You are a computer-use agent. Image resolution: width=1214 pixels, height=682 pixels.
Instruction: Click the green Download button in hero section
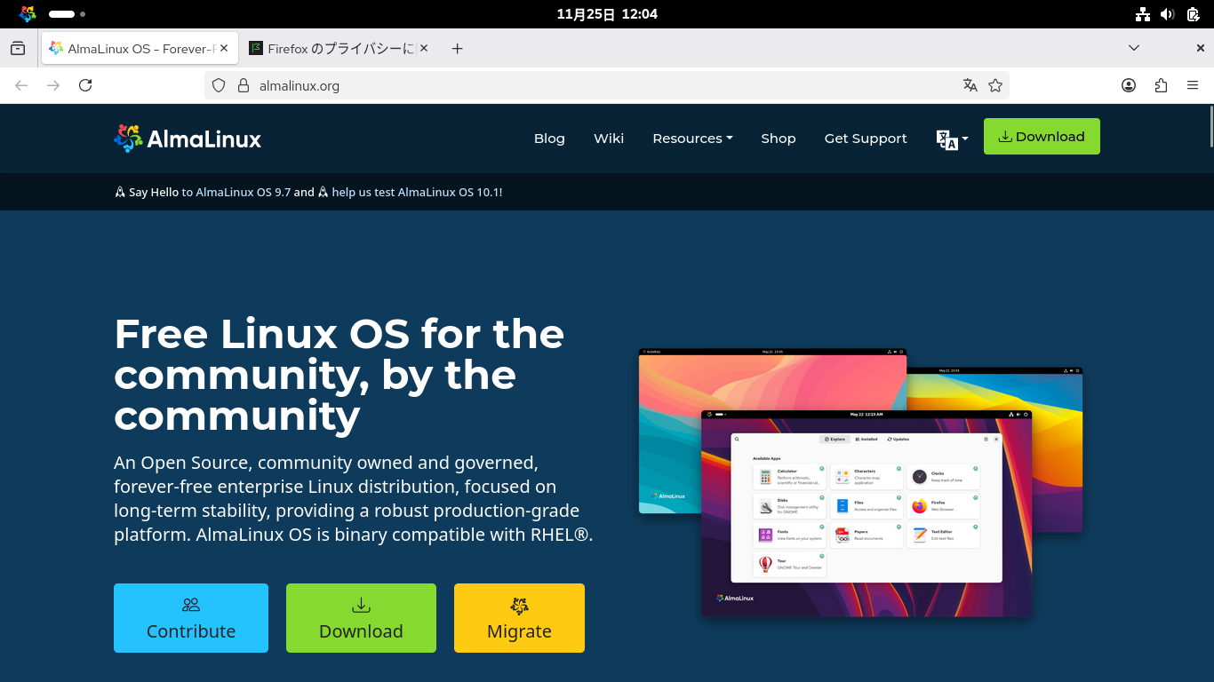(361, 618)
